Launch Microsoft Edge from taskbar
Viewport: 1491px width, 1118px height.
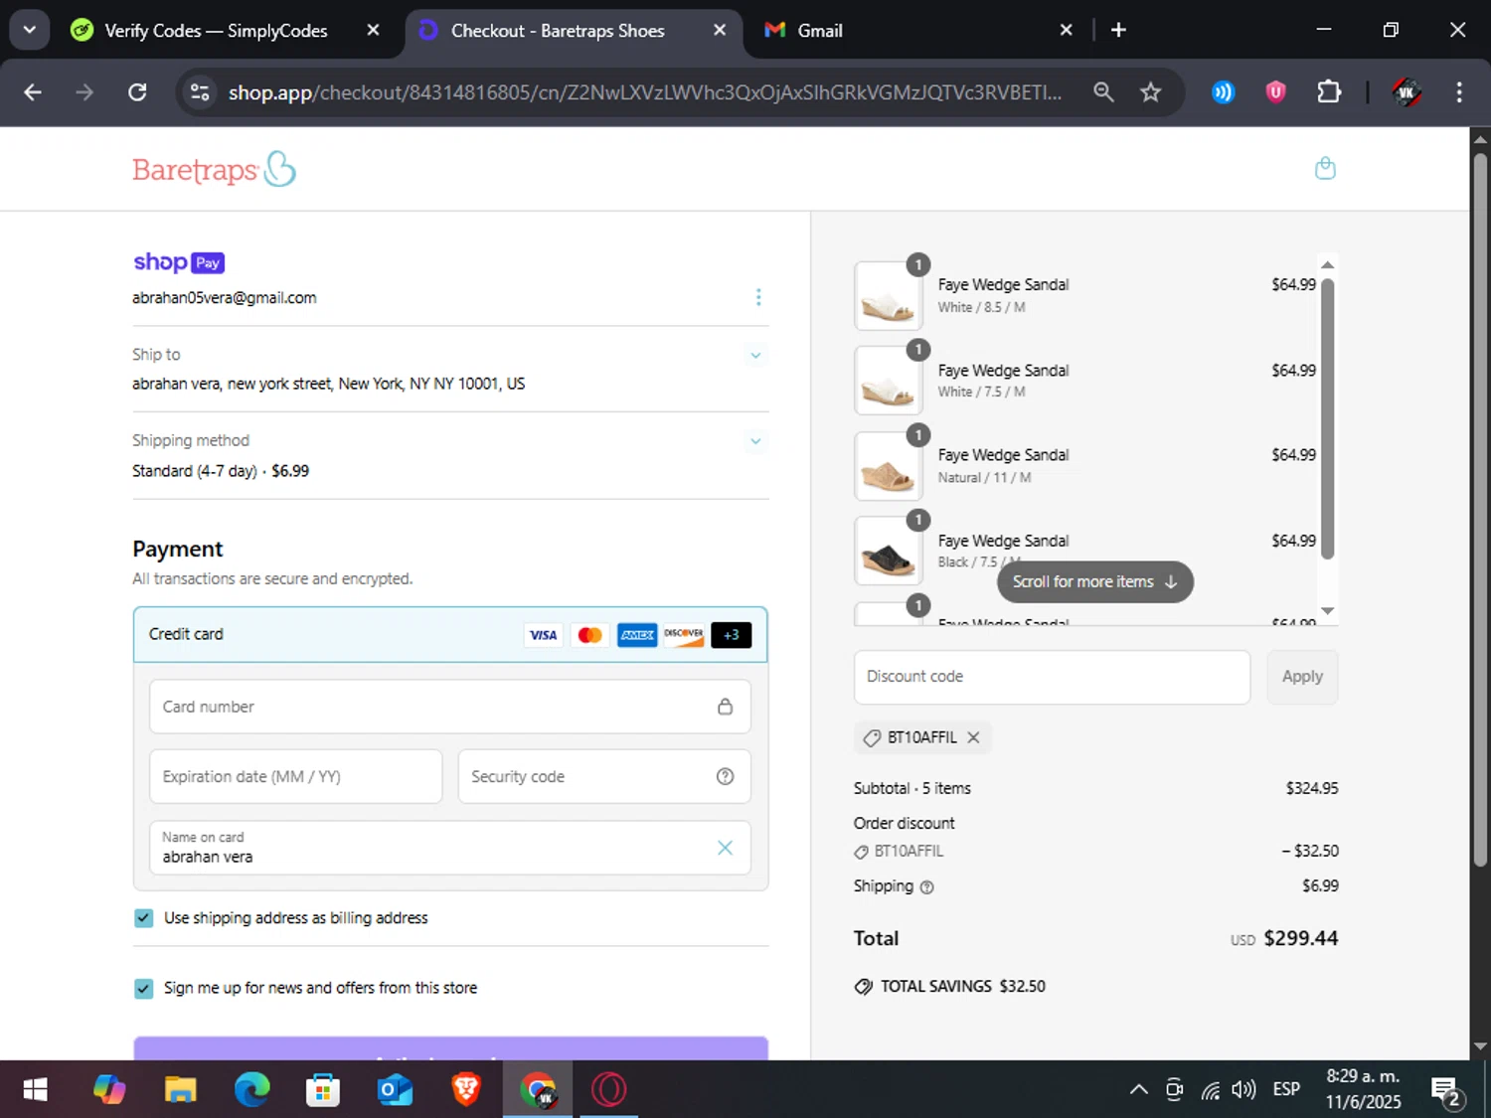[251, 1090]
